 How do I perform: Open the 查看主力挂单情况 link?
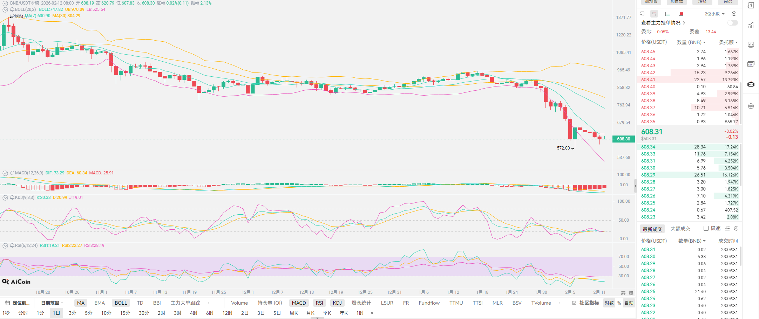tap(663, 23)
